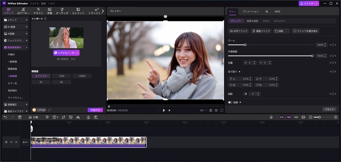Zoom in timeline with the plus icon
Viewport: 341px width, 162px height.
pyautogui.click(x=335, y=117)
